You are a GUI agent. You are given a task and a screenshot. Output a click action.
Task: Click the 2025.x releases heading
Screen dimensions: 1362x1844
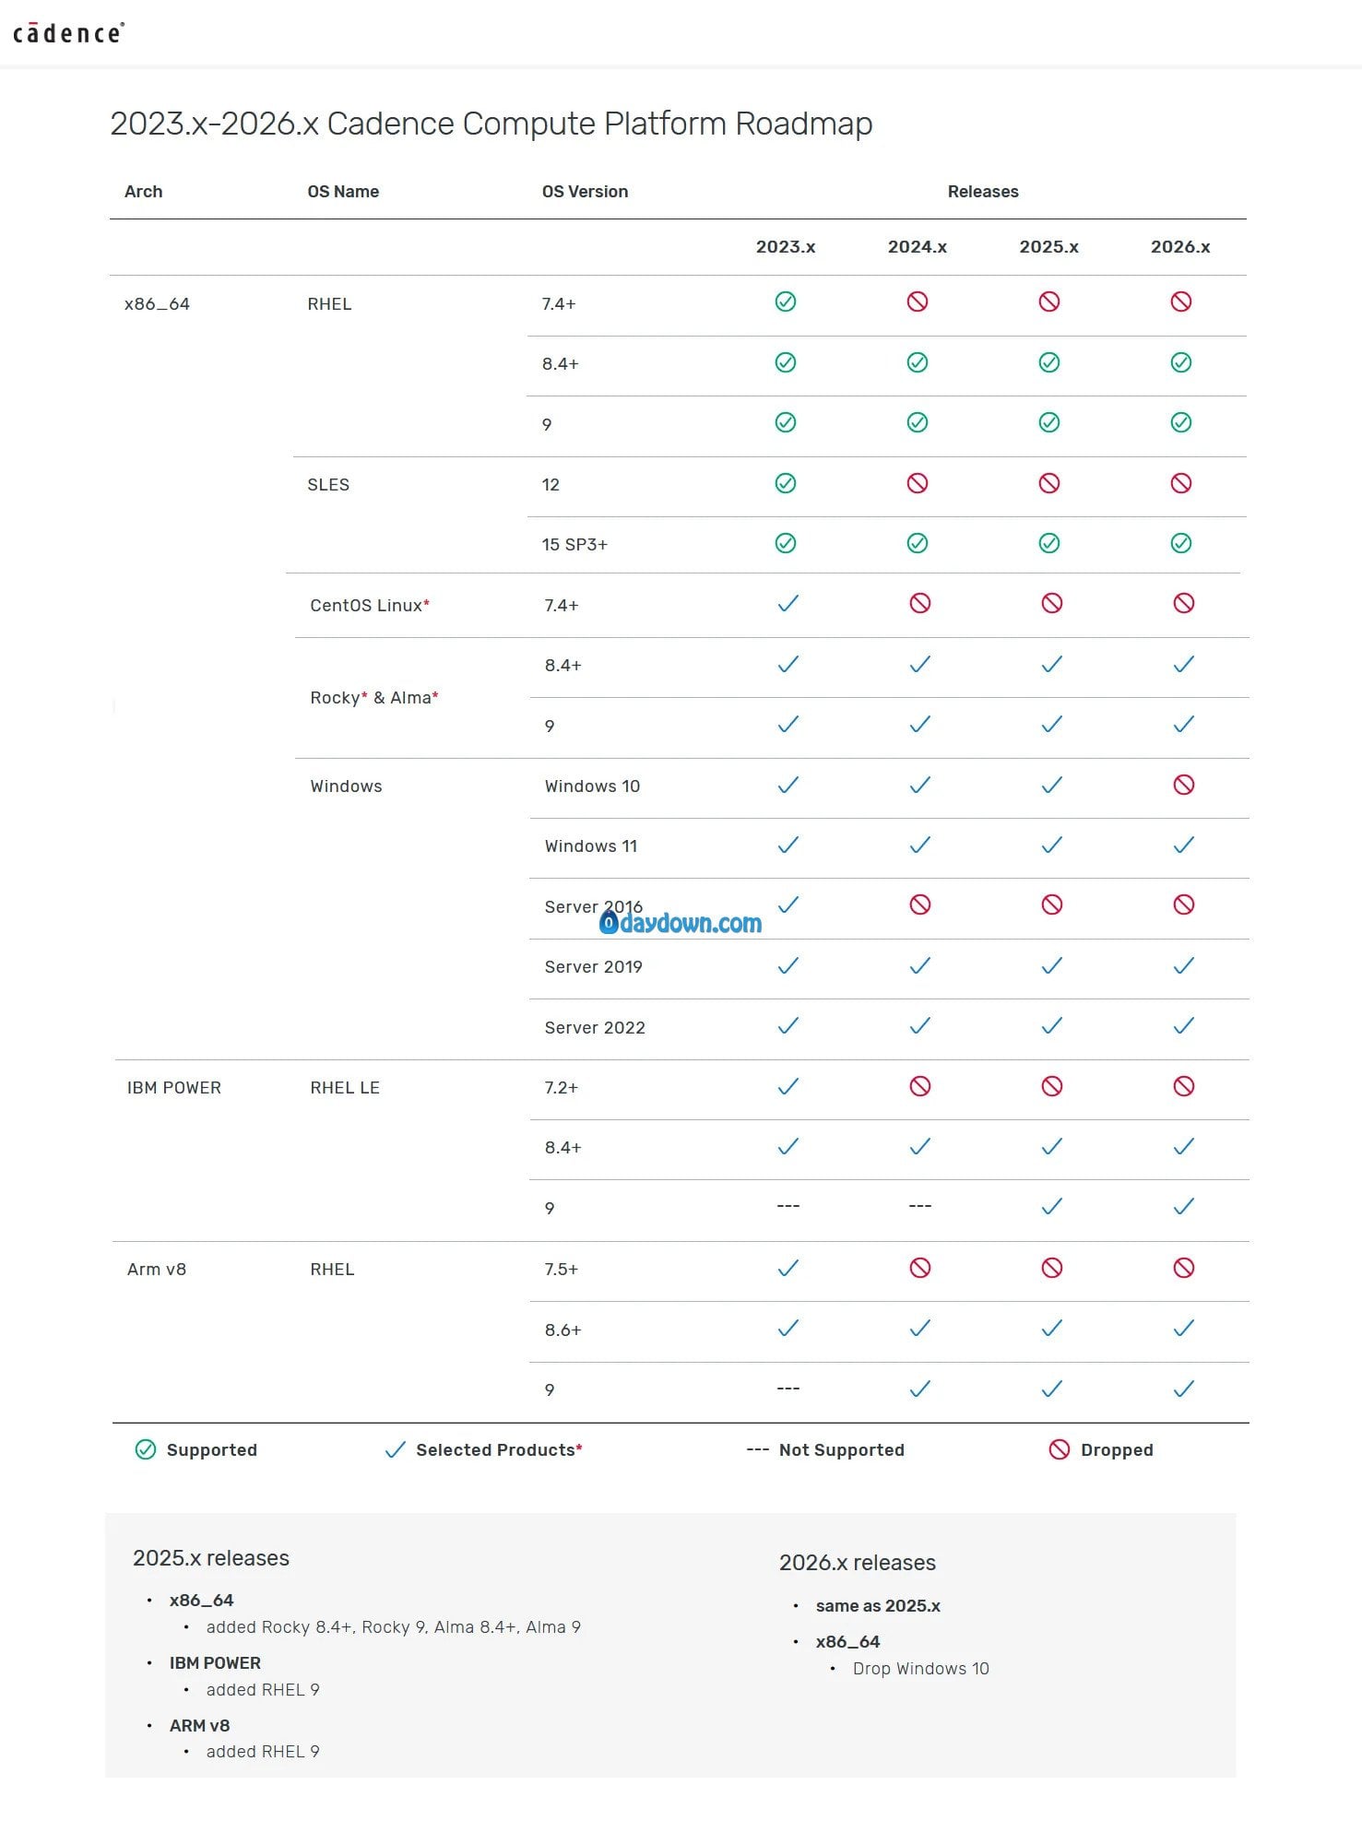click(211, 1557)
